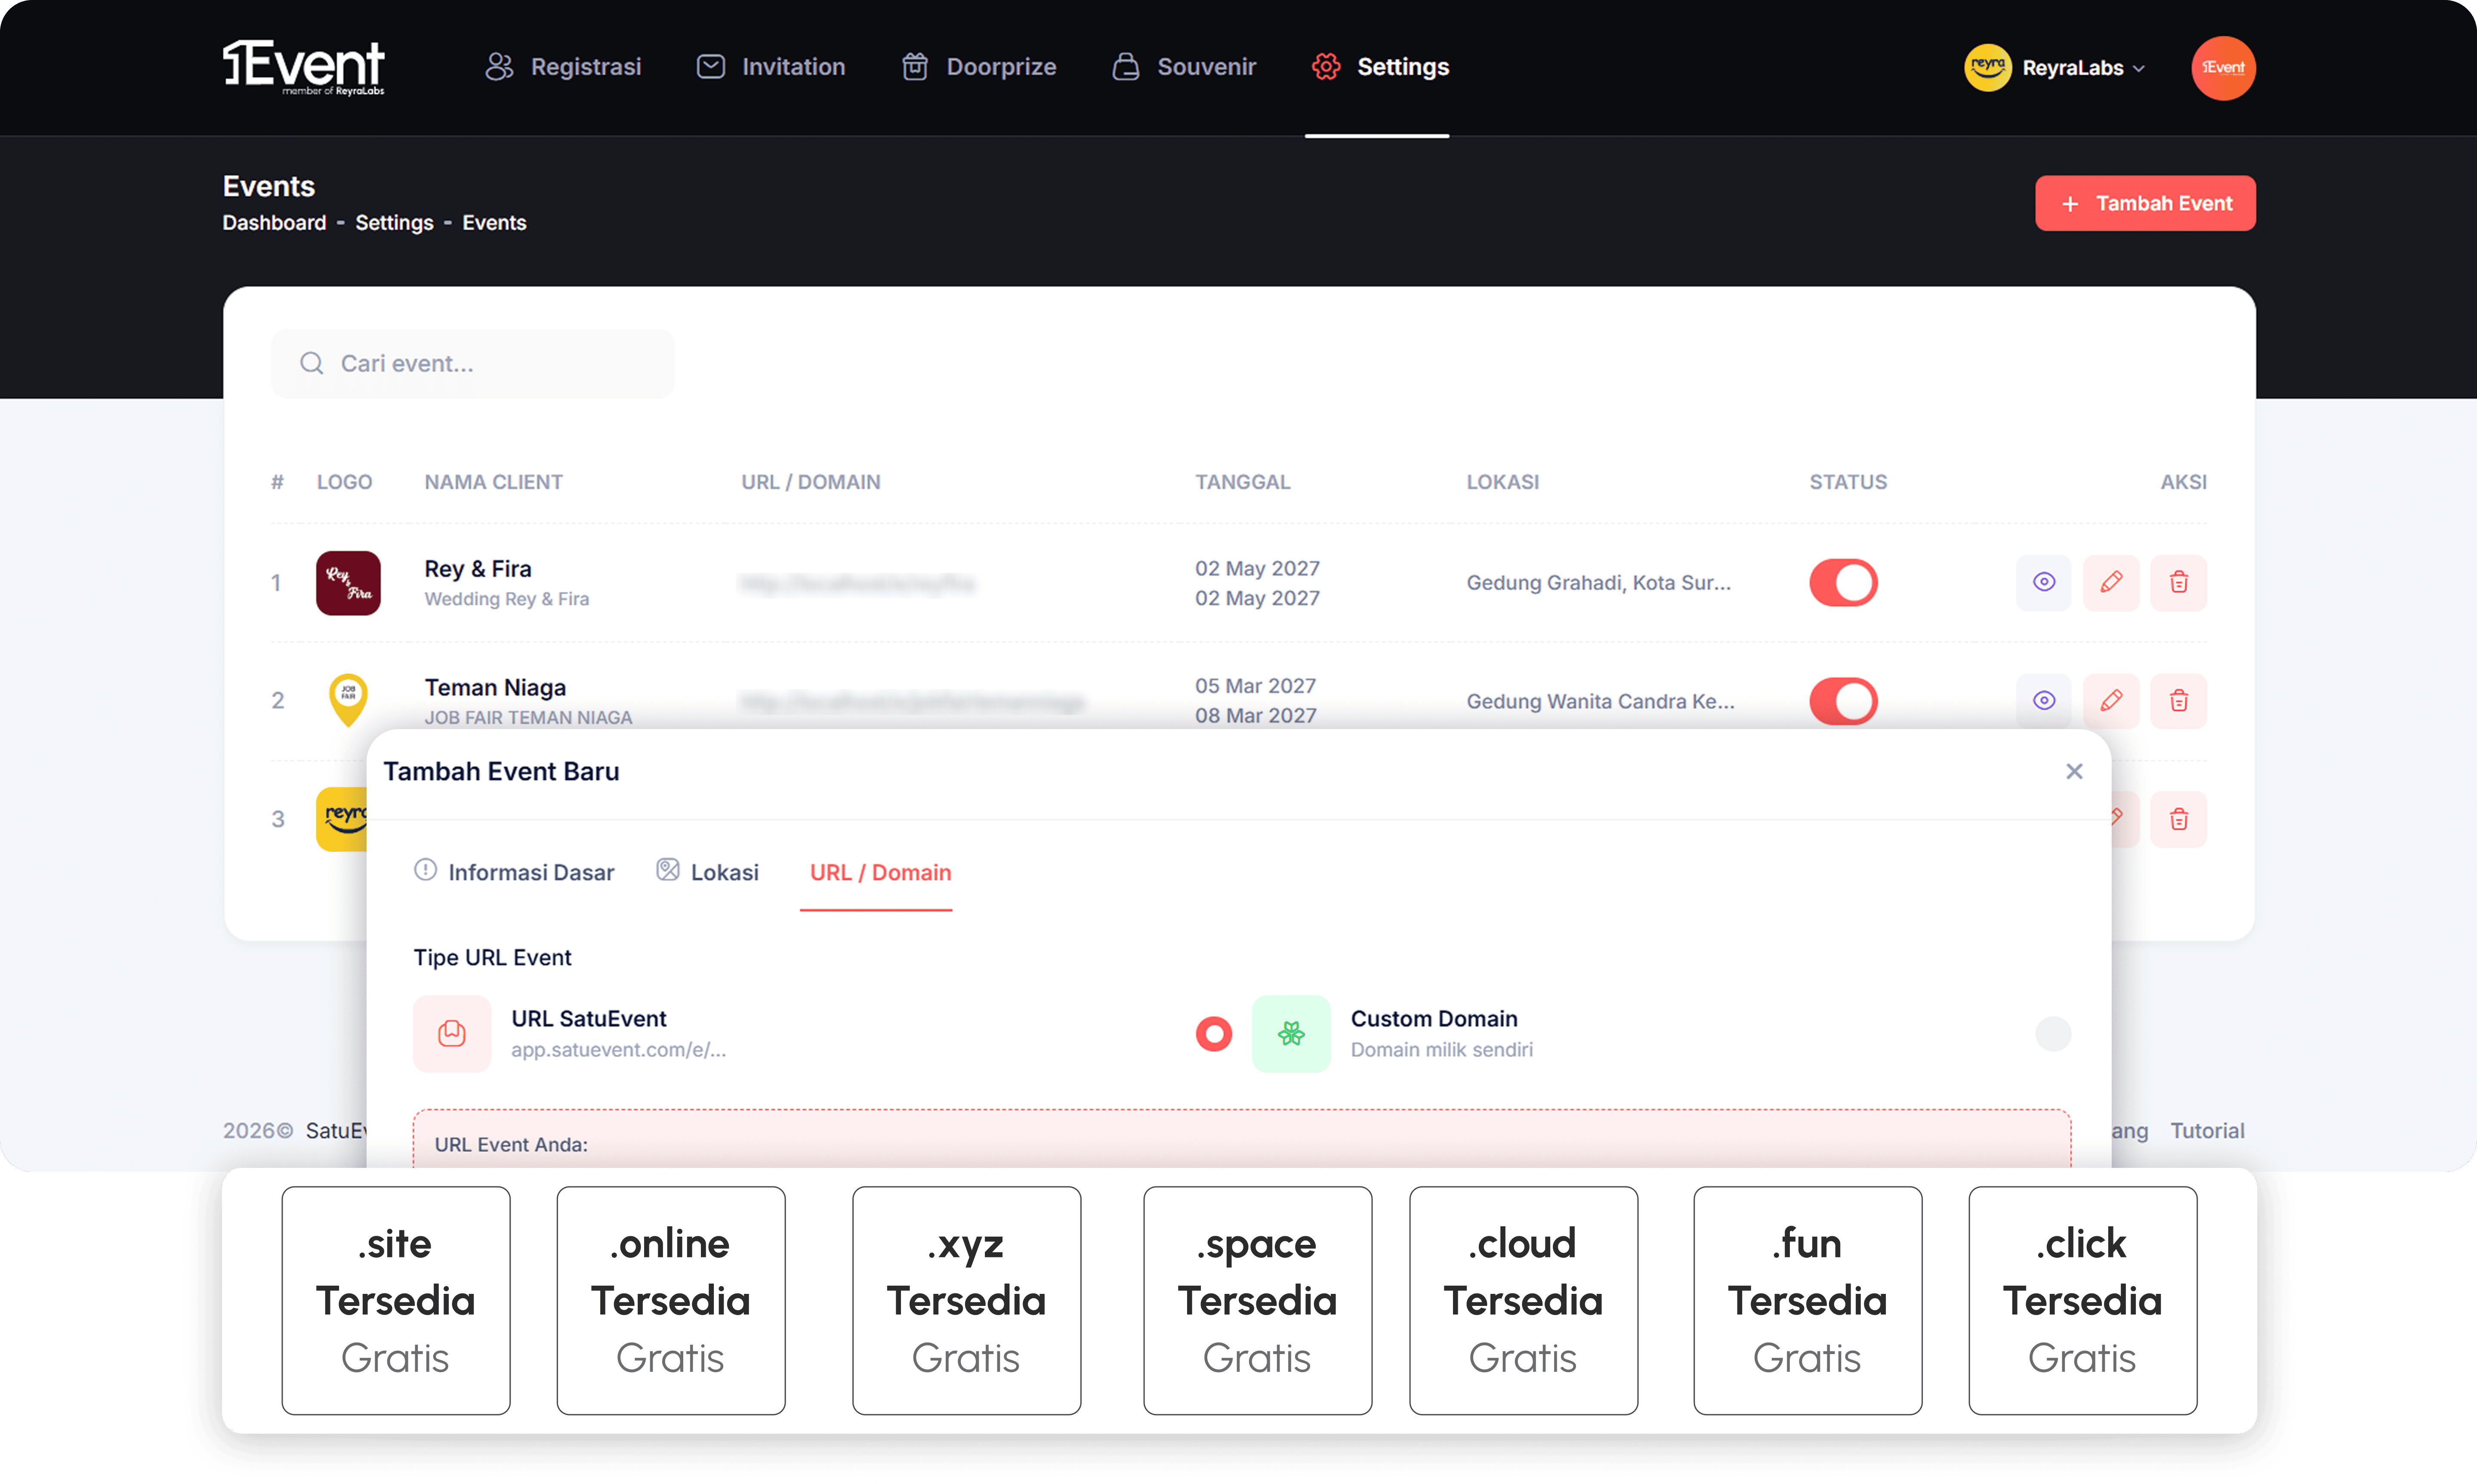Click the Gedung Grahadi location cell
The height and width of the screenshot is (1484, 2477).
coord(1598,583)
